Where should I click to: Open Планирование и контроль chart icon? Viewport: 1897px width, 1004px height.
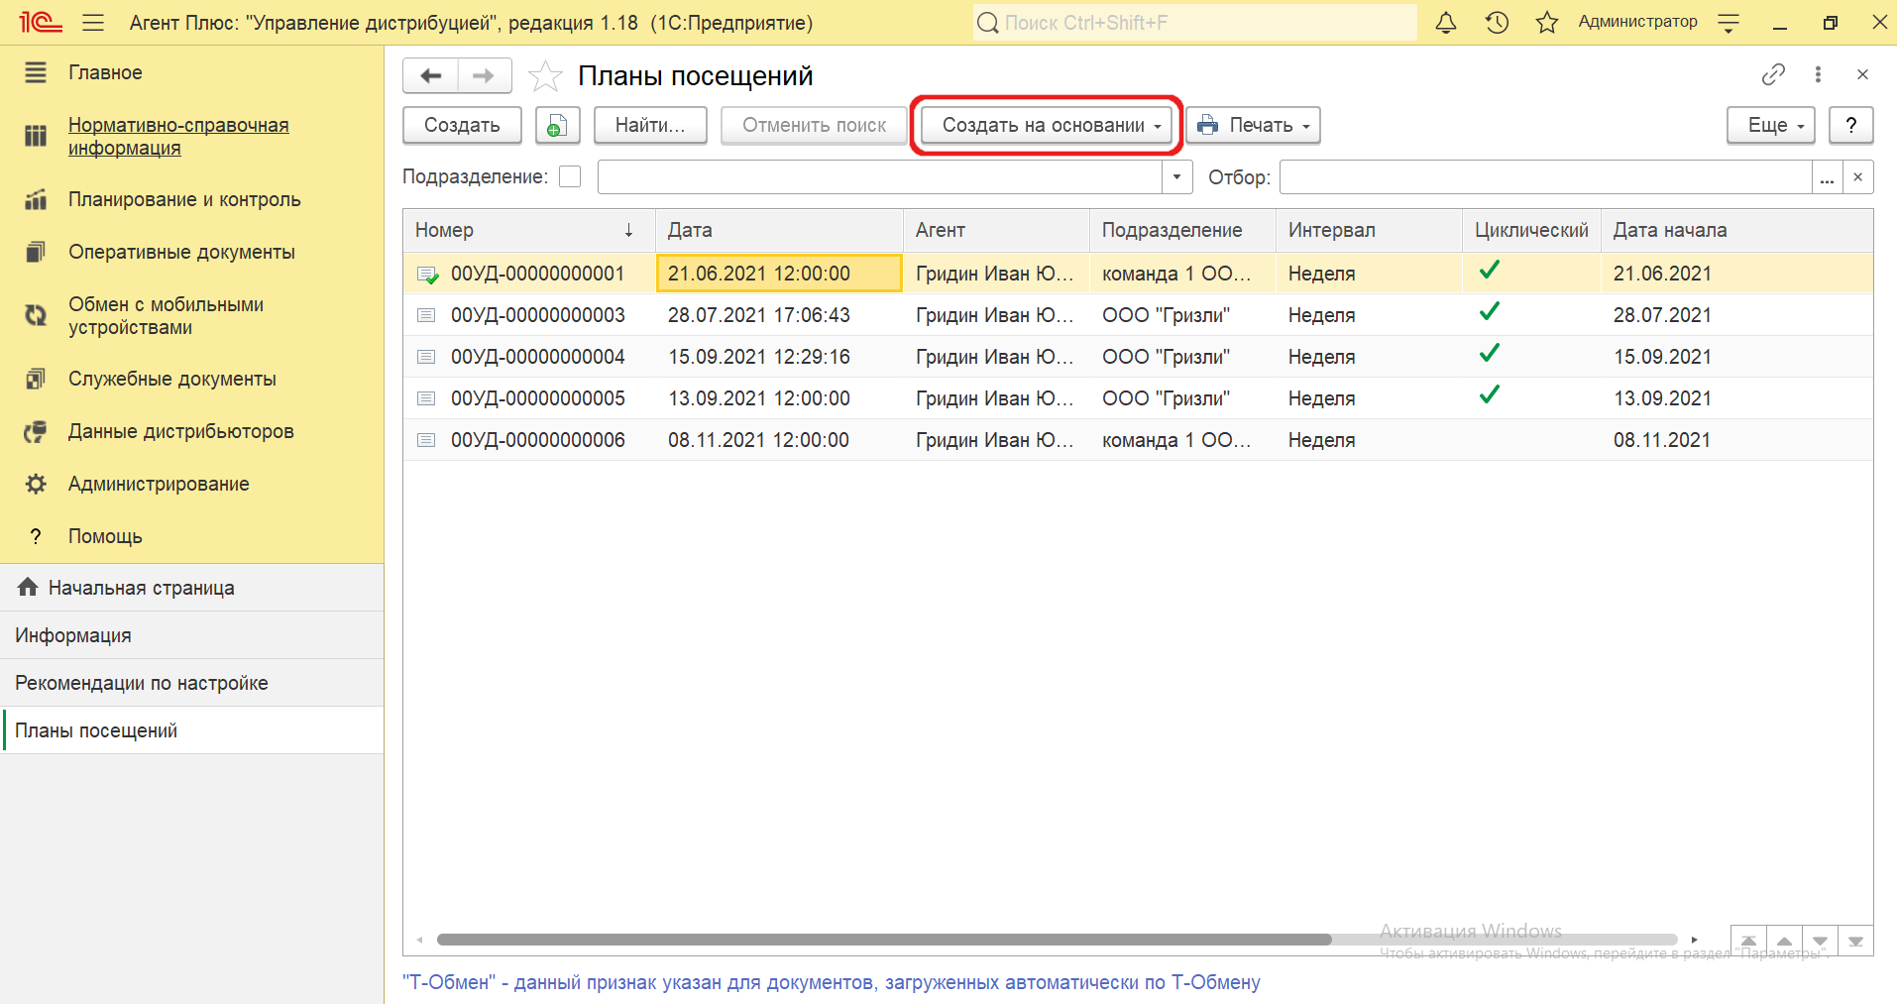pyautogui.click(x=36, y=199)
